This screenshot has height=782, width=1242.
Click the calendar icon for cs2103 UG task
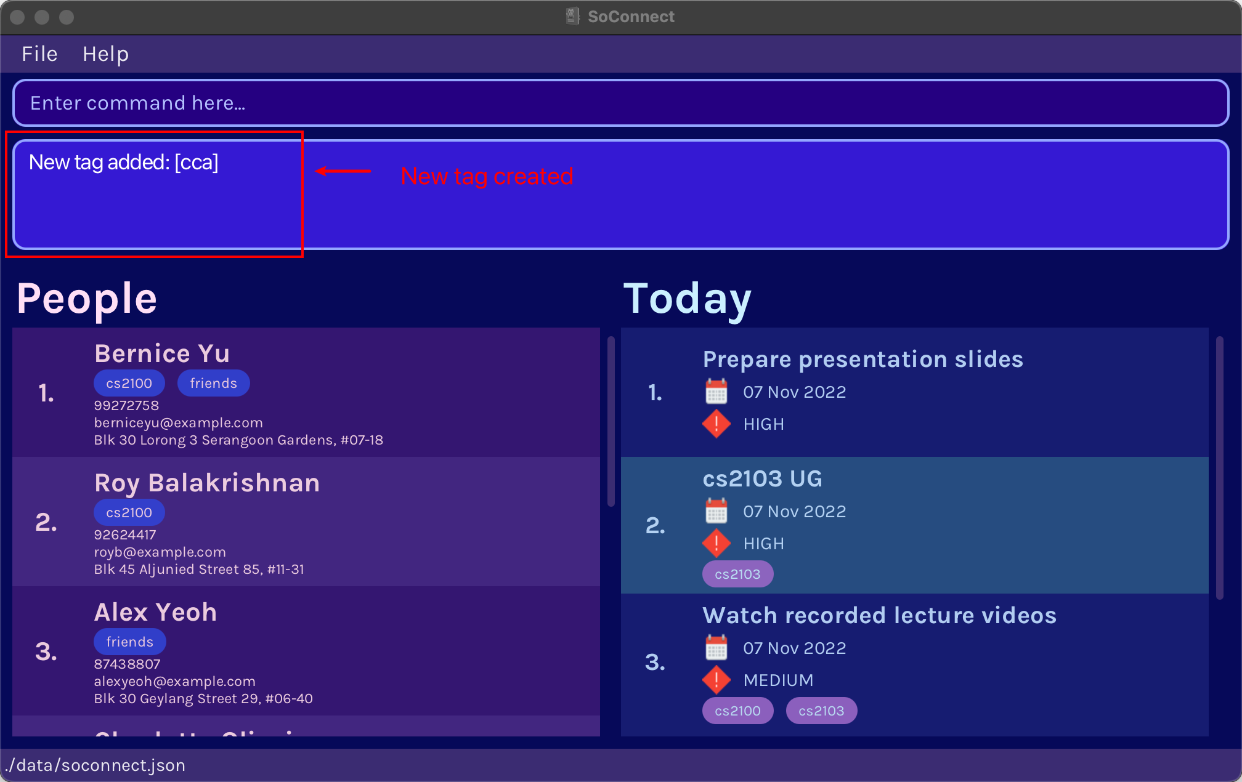pyautogui.click(x=716, y=511)
